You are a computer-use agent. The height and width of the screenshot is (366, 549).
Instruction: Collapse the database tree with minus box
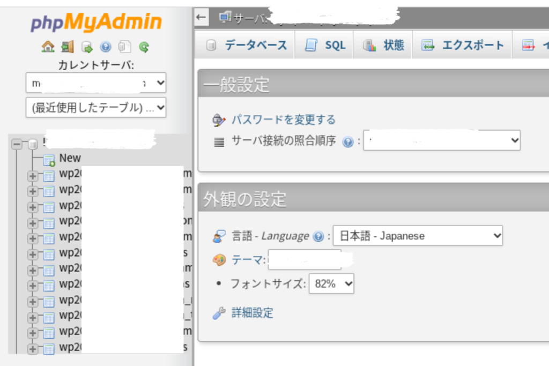(x=17, y=144)
